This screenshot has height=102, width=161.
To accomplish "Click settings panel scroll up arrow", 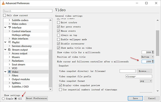I will click(x=158, y=20).
